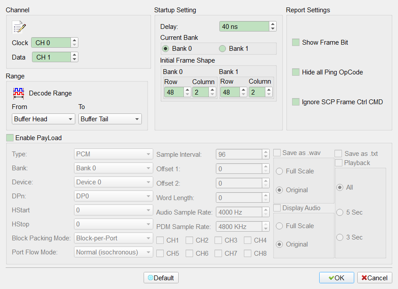Decrease the Delay value with down arrow
Image resolution: width=398 pixels, height=289 pixels.
click(273, 29)
